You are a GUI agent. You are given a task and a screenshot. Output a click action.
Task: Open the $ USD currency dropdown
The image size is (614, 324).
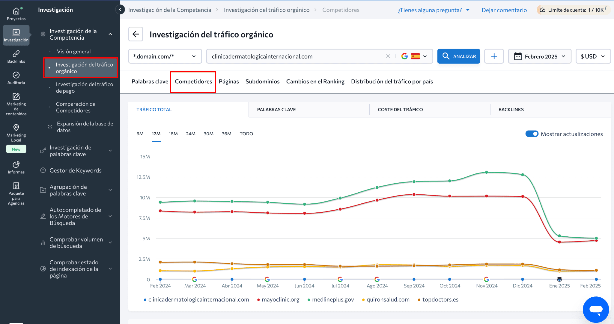(593, 56)
